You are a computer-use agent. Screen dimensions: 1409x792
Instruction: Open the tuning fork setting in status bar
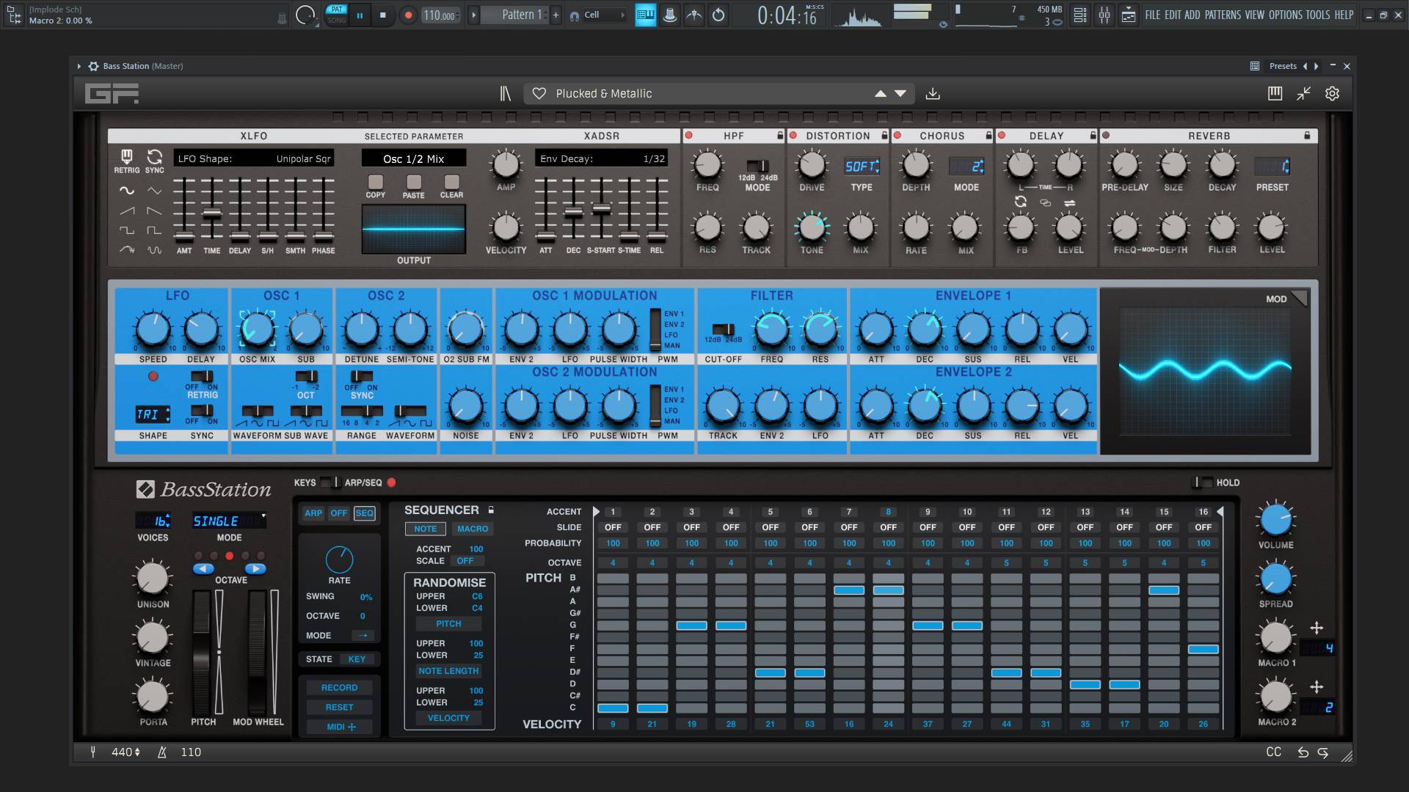(x=93, y=752)
